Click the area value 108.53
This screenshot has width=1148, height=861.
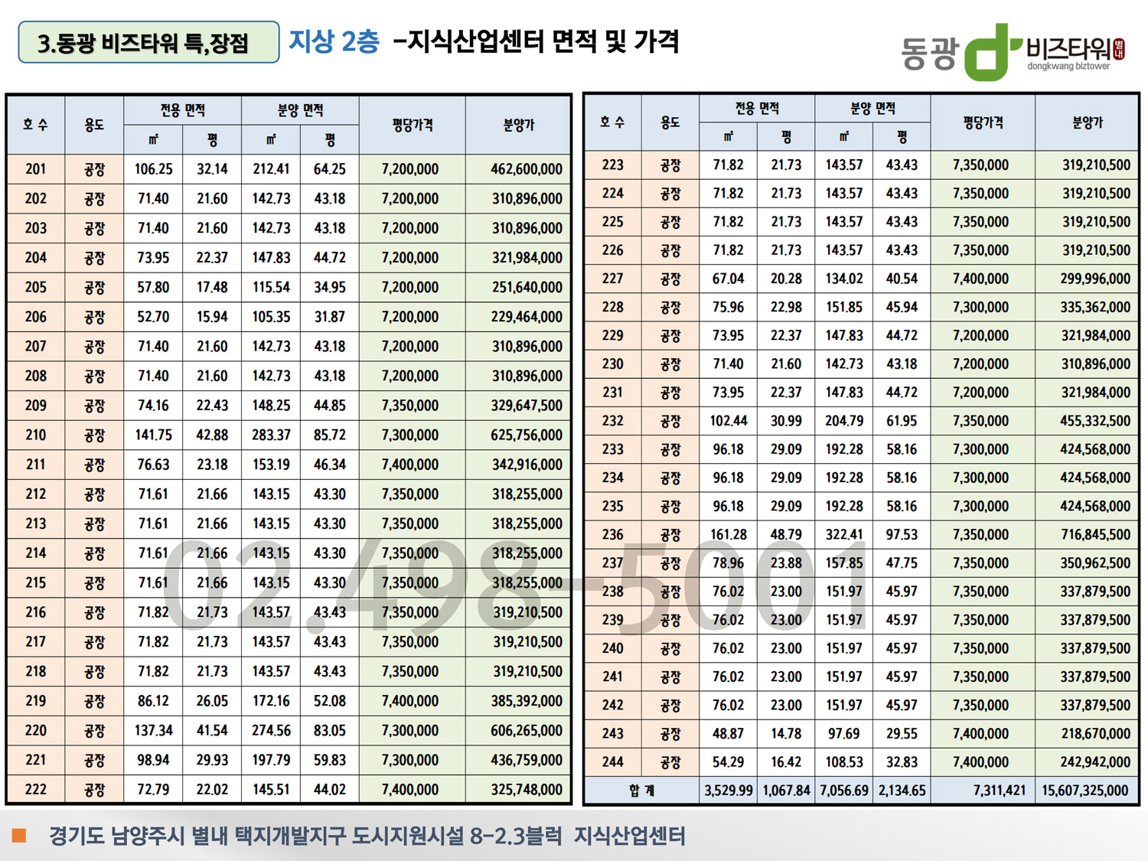844,762
